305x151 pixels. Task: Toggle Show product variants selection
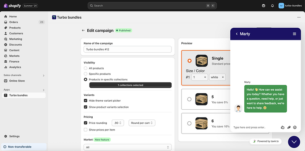[85, 107]
